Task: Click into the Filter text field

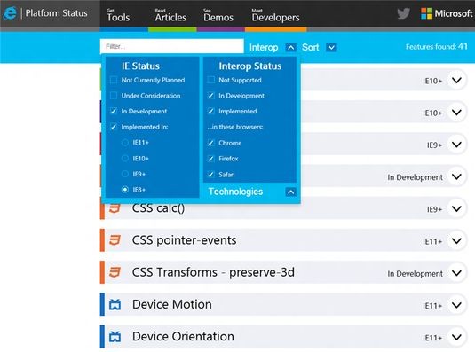Action: pos(171,46)
